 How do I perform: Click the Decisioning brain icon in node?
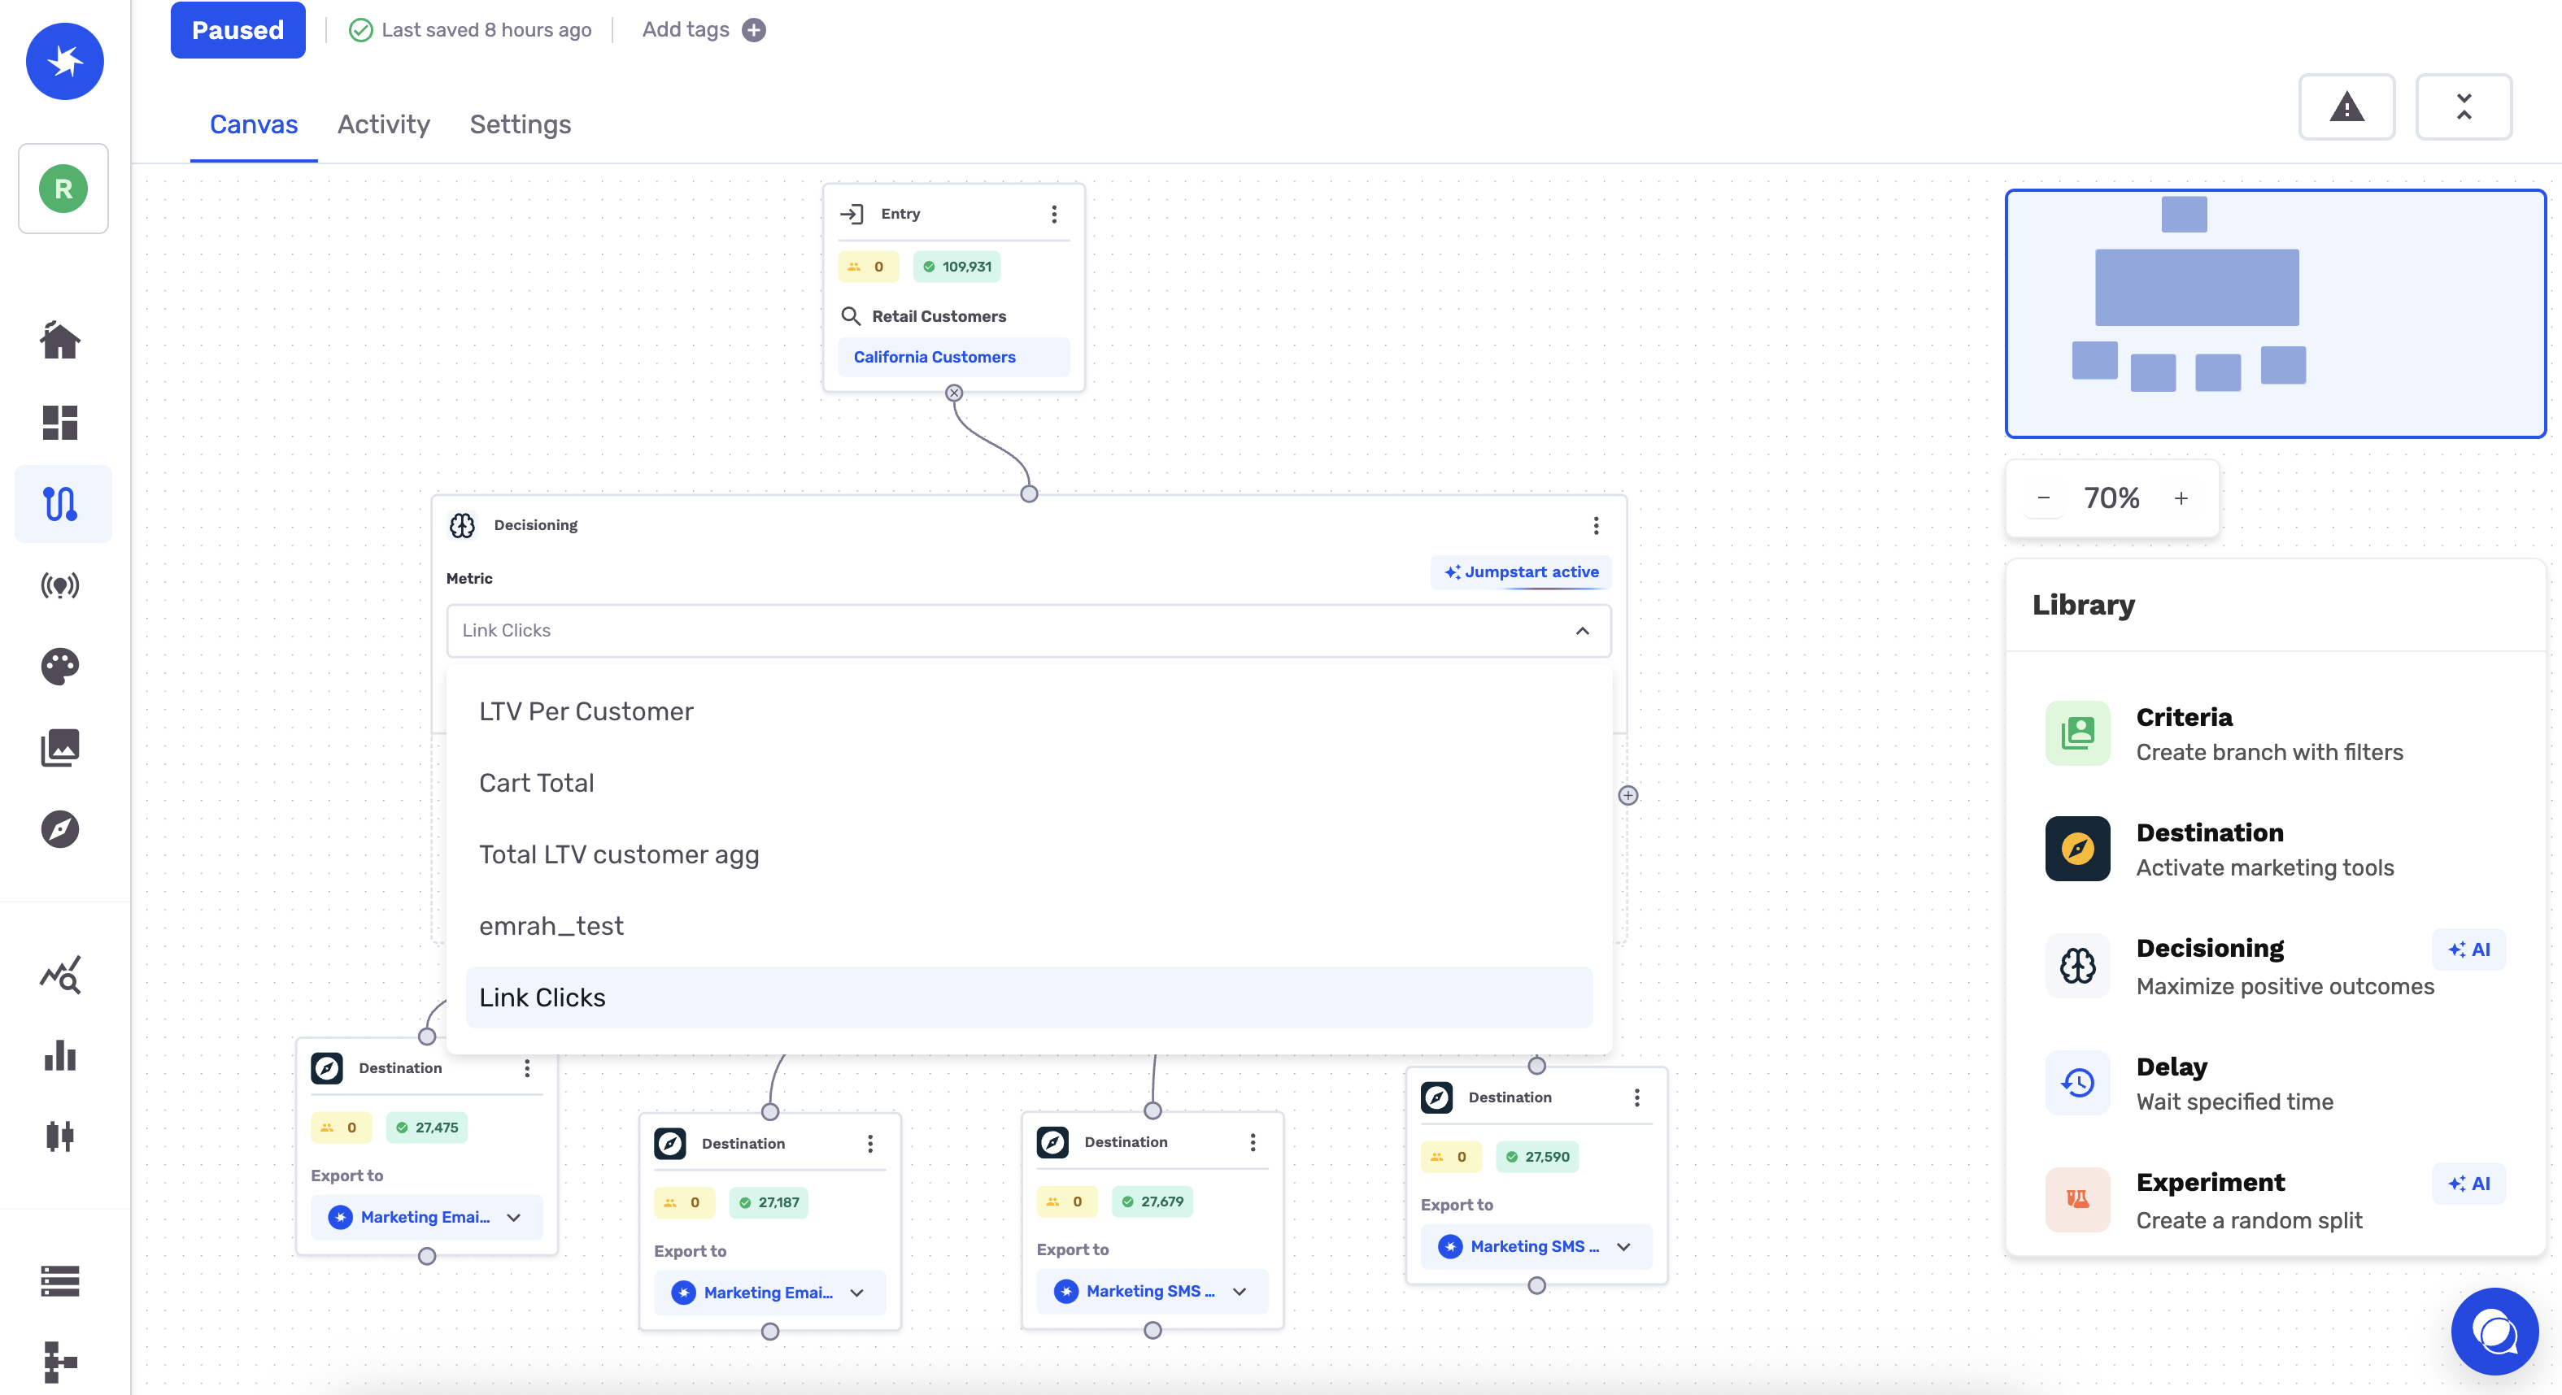(x=463, y=525)
